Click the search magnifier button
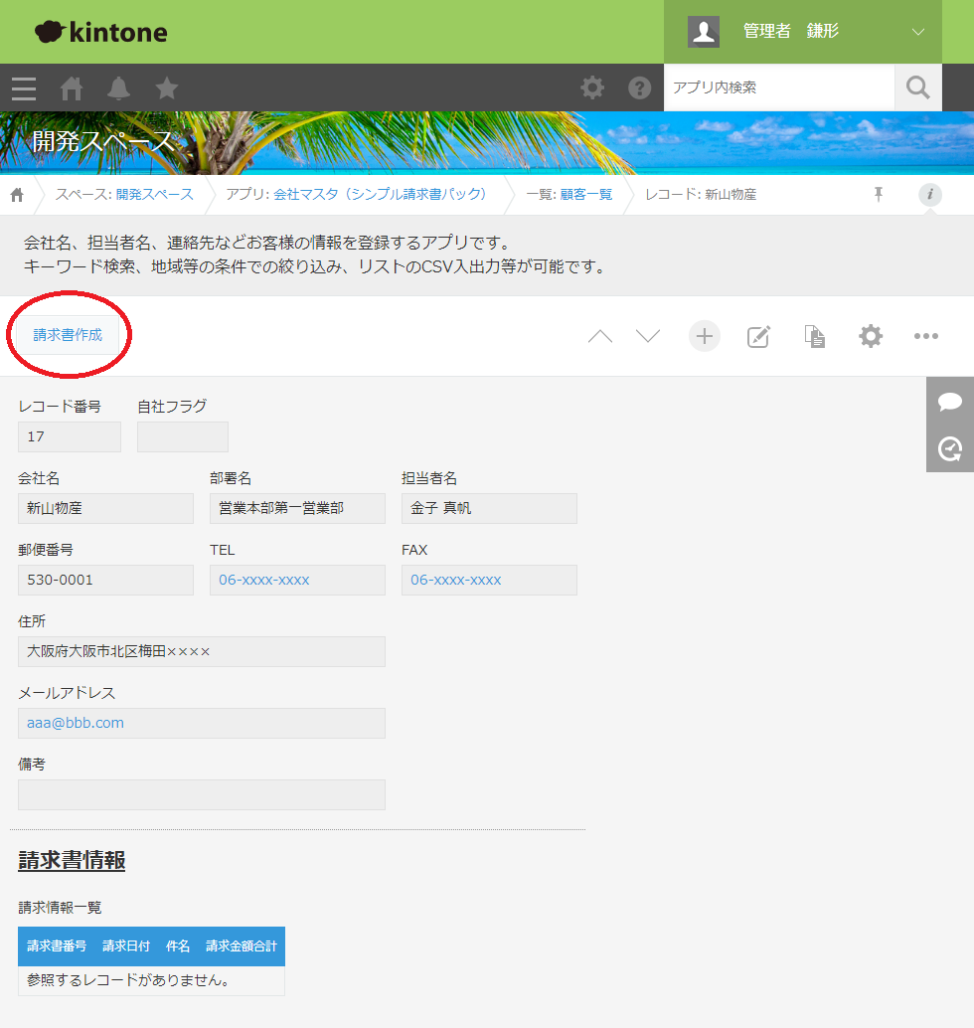This screenshot has width=974, height=1028. pyautogui.click(x=917, y=87)
